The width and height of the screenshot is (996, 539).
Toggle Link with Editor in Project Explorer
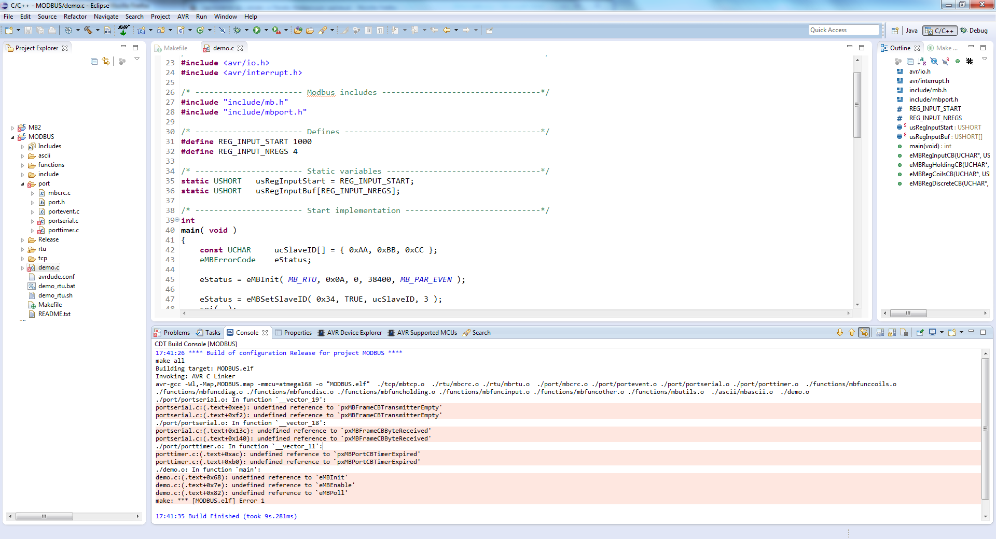[x=106, y=61]
